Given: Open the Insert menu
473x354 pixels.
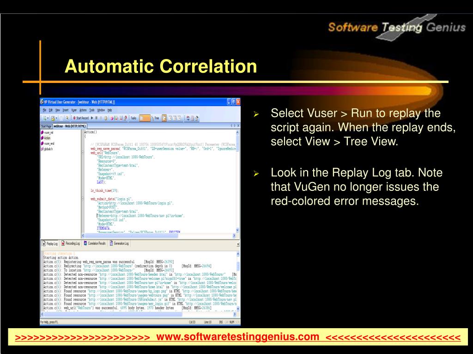Looking at the screenshot, I should tap(66, 110).
